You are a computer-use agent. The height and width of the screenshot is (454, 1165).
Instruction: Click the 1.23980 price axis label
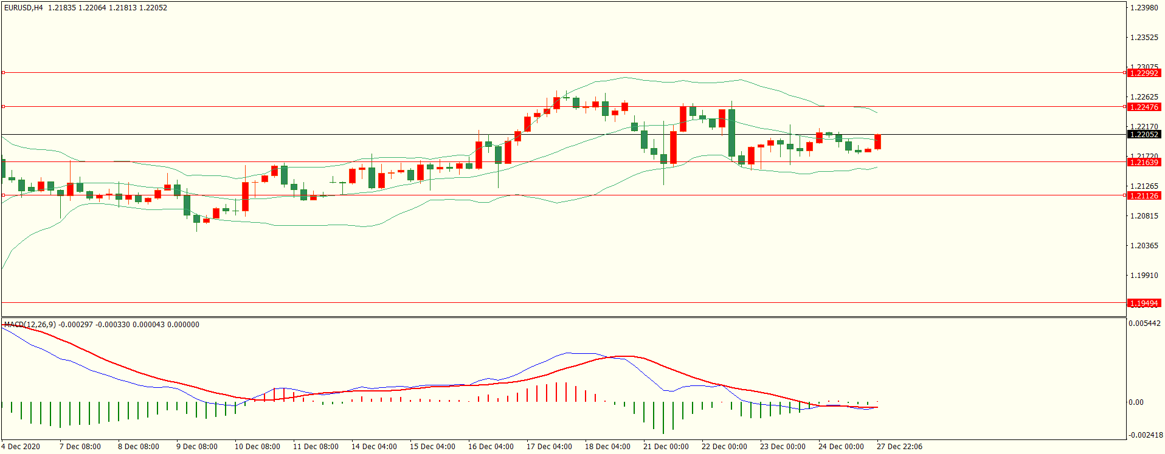1144,8
